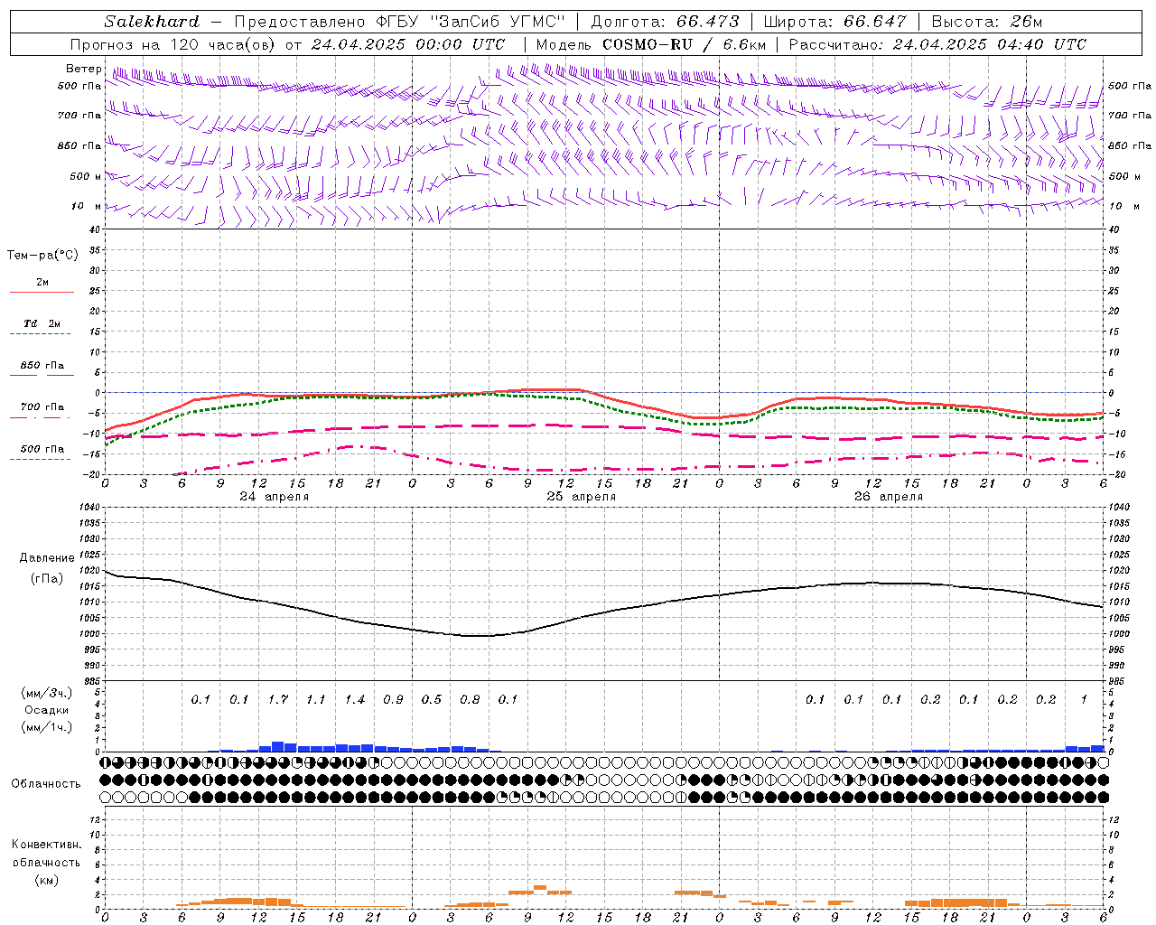Select the "1.1" three-hour precipitation value

coord(316,699)
